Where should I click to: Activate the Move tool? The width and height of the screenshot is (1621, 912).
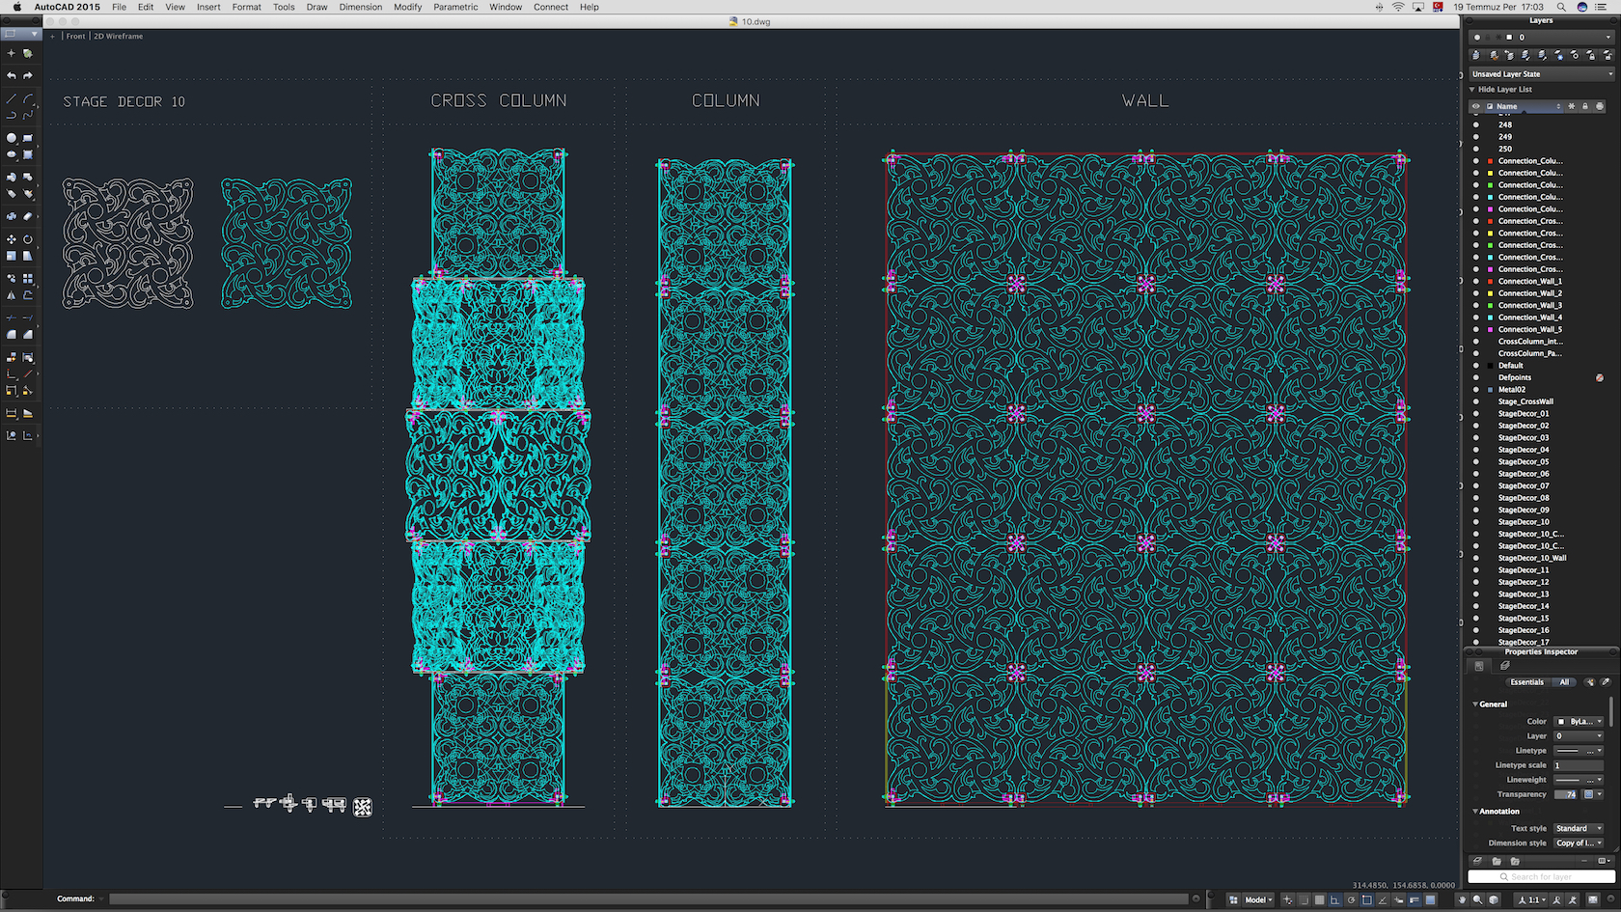coord(12,239)
